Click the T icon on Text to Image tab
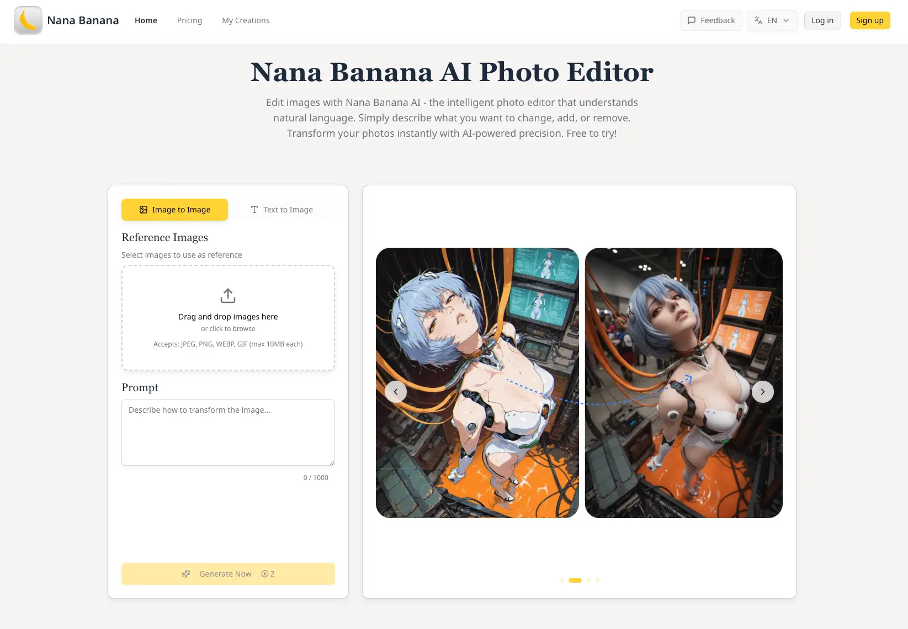908x629 pixels. point(254,210)
